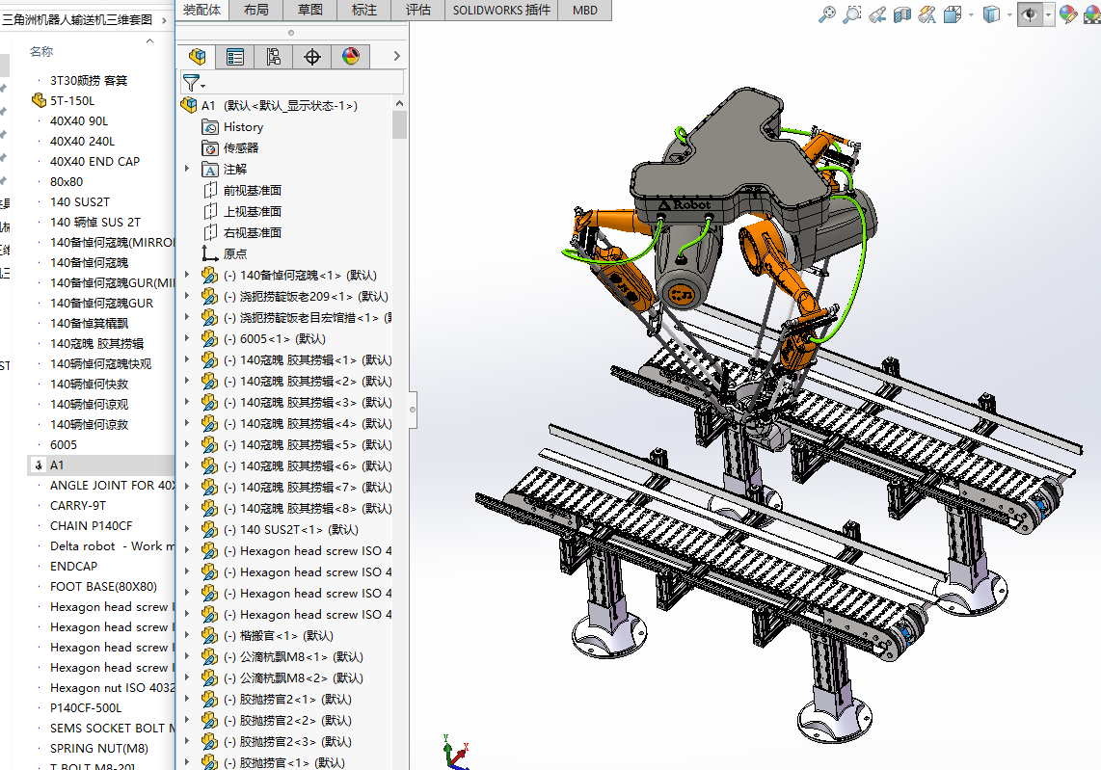
Task: Open the feature tree filter dropdown
Action: (194, 84)
